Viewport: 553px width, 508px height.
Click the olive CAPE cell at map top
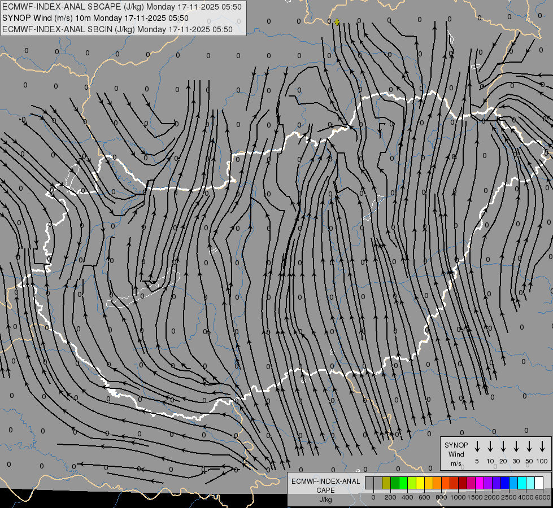[337, 22]
